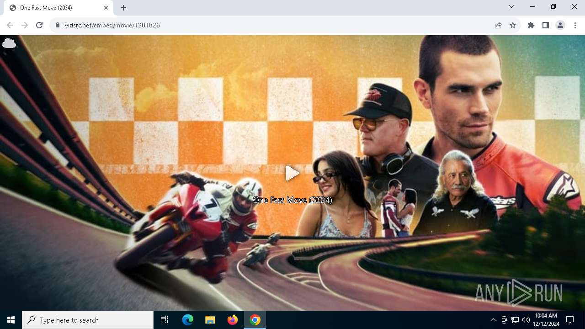The height and width of the screenshot is (329, 585).
Task: Click the taskbar search box
Action: click(x=88, y=320)
